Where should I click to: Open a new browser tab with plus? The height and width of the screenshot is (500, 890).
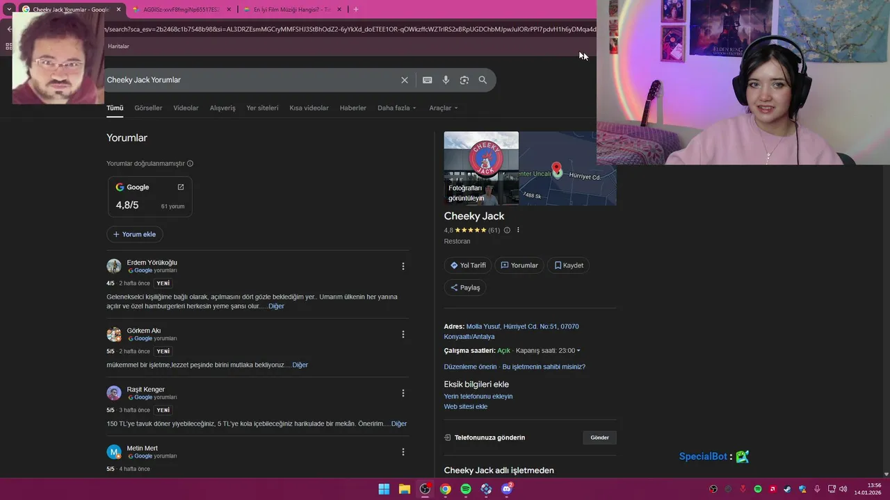pyautogui.click(x=356, y=9)
